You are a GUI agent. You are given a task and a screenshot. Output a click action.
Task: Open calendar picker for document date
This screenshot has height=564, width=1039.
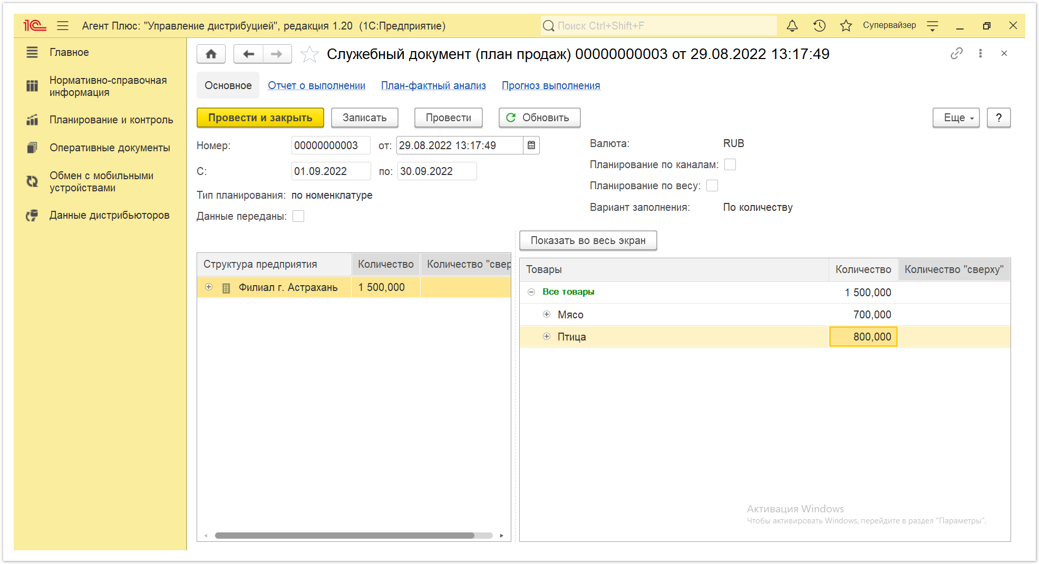point(531,145)
